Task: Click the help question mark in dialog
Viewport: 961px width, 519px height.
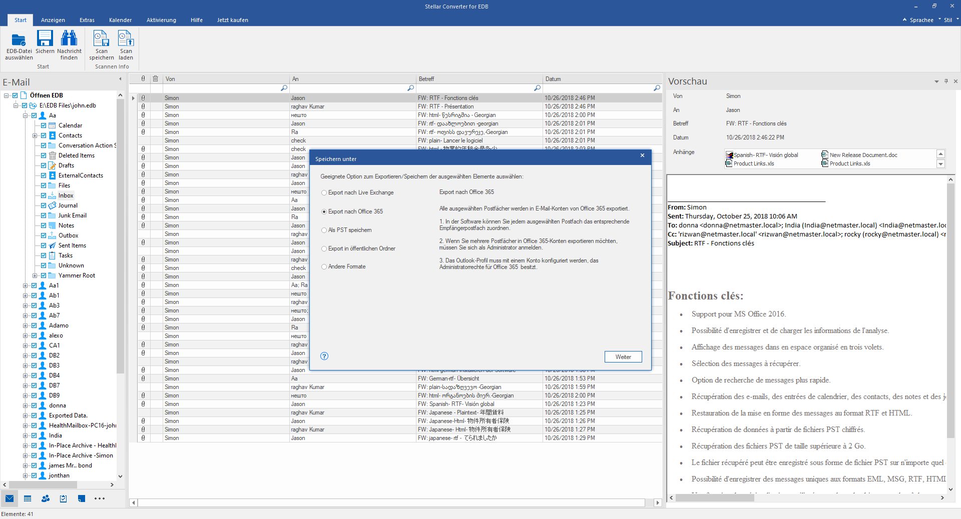Action: tap(324, 356)
